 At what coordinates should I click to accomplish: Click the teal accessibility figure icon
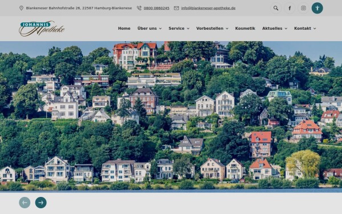317,8
